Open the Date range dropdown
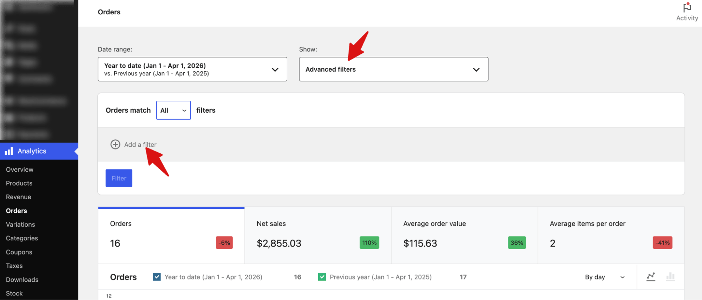 click(192, 69)
